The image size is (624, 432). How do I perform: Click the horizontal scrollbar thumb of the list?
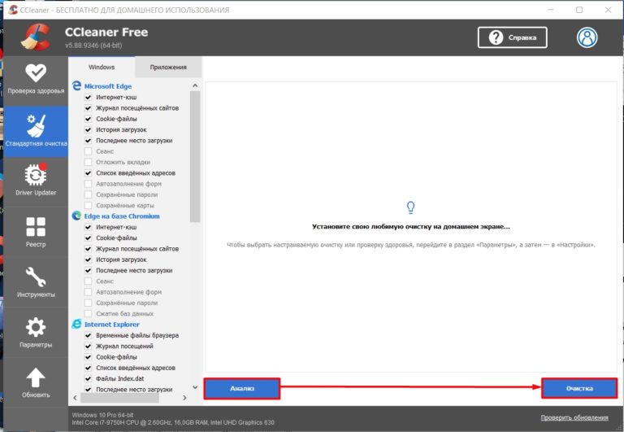[119, 398]
